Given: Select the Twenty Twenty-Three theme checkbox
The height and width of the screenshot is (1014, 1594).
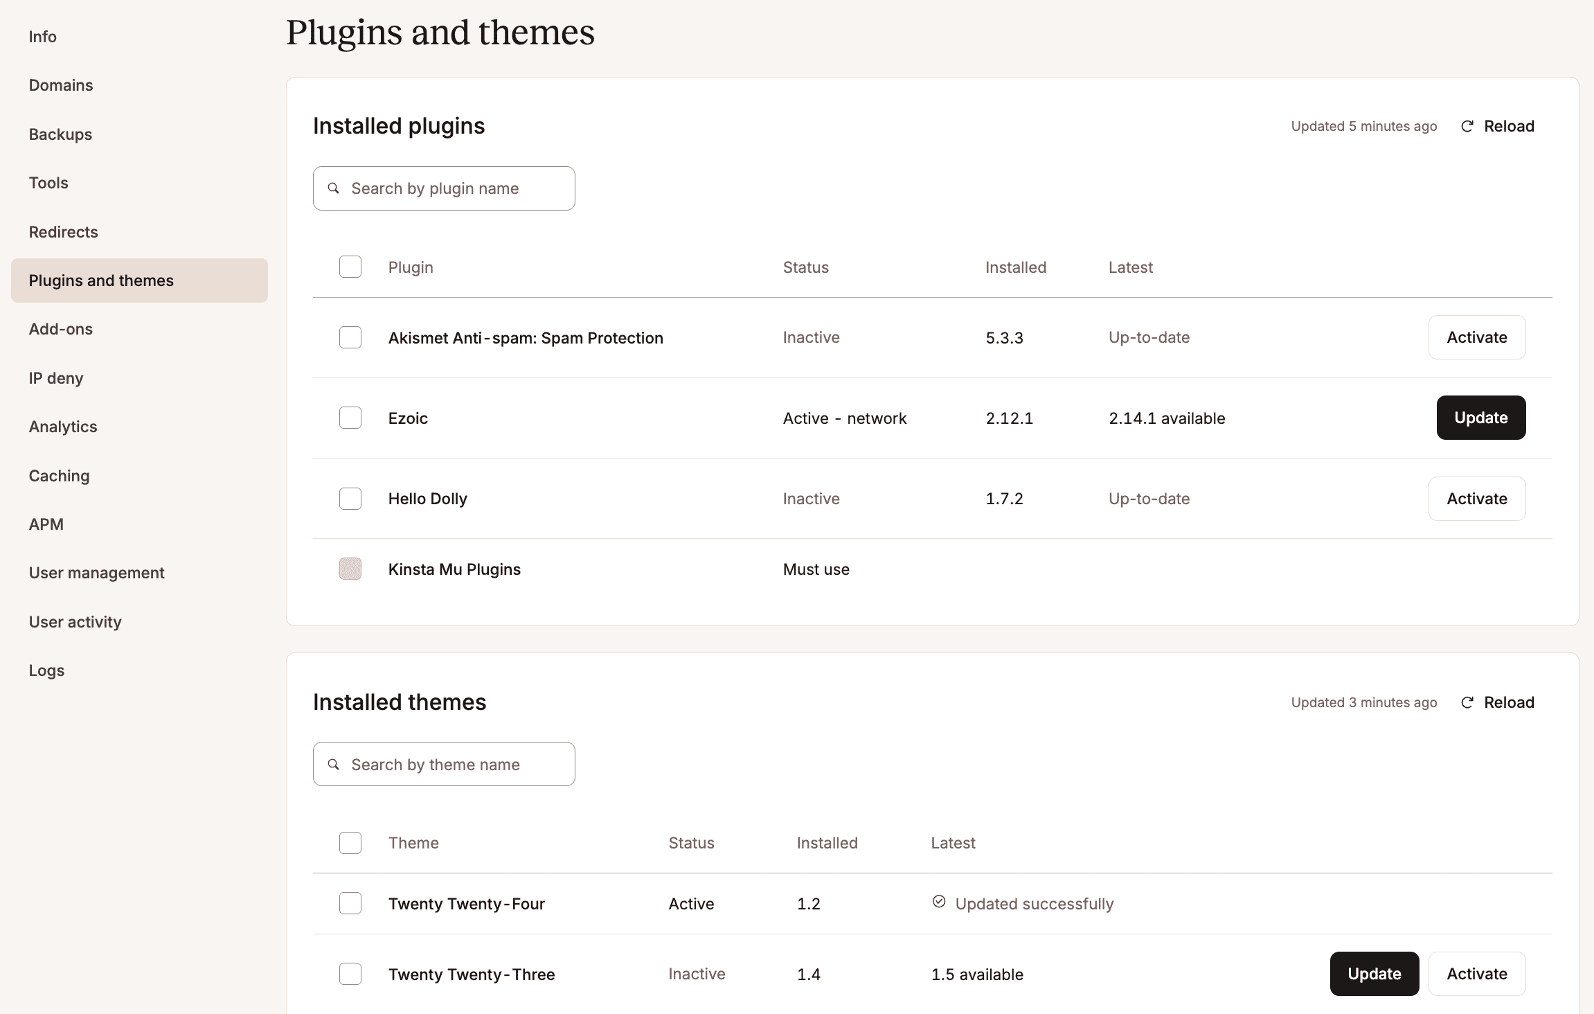Looking at the screenshot, I should 350,974.
